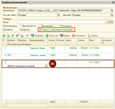This screenshot has width=115, height=109.
Task: Click the total sum 2 250,00
Action: (x=83, y=102)
